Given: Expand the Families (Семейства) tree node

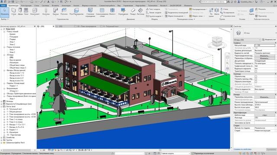Looking at the screenshot, I should point(1,138).
